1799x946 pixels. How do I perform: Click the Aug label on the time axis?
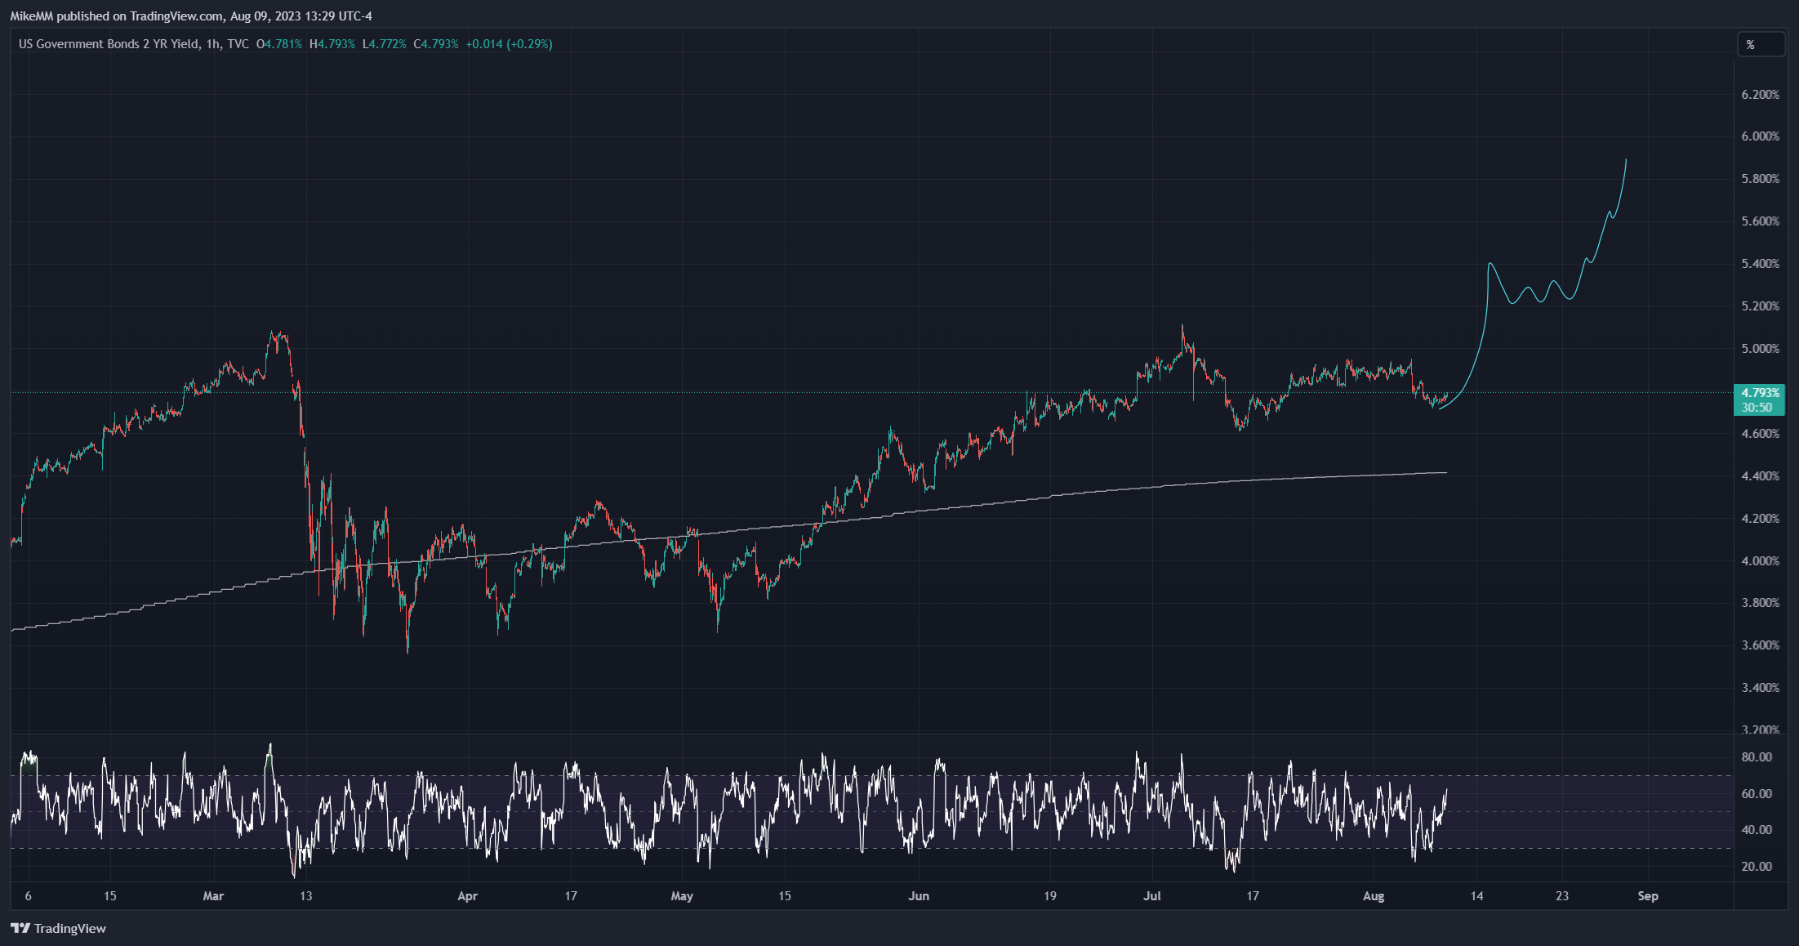click(1374, 896)
